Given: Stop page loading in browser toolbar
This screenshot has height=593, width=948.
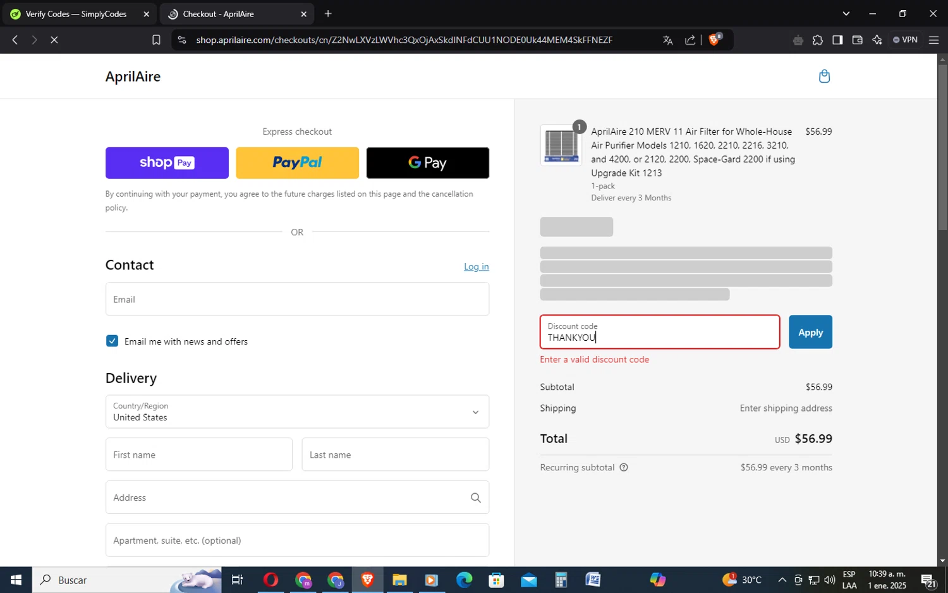Looking at the screenshot, I should pos(54,40).
